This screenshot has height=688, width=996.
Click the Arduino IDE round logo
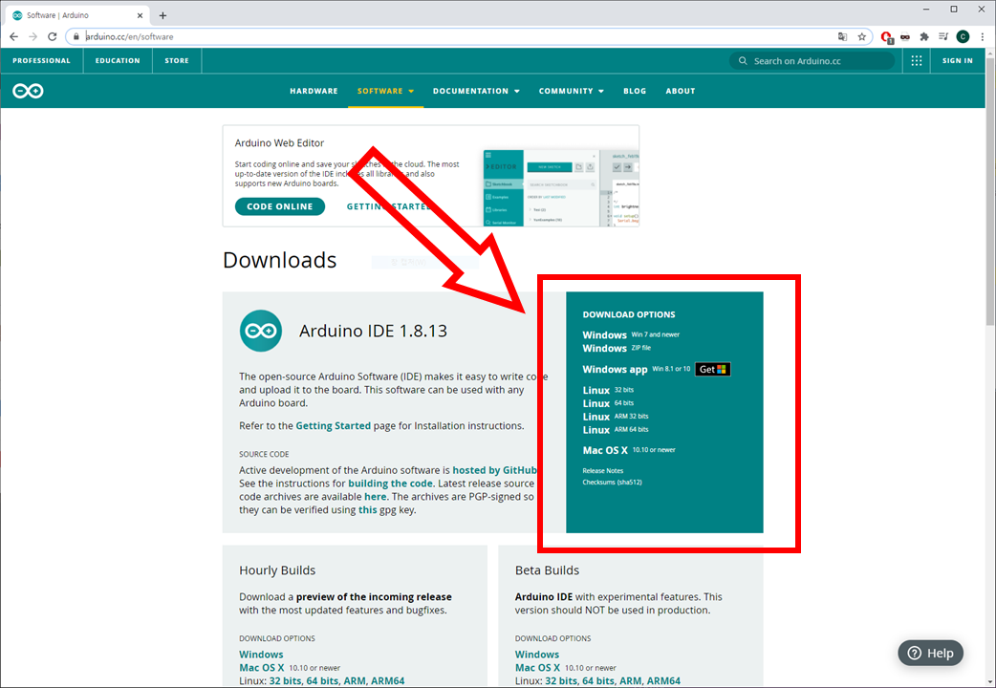260,331
